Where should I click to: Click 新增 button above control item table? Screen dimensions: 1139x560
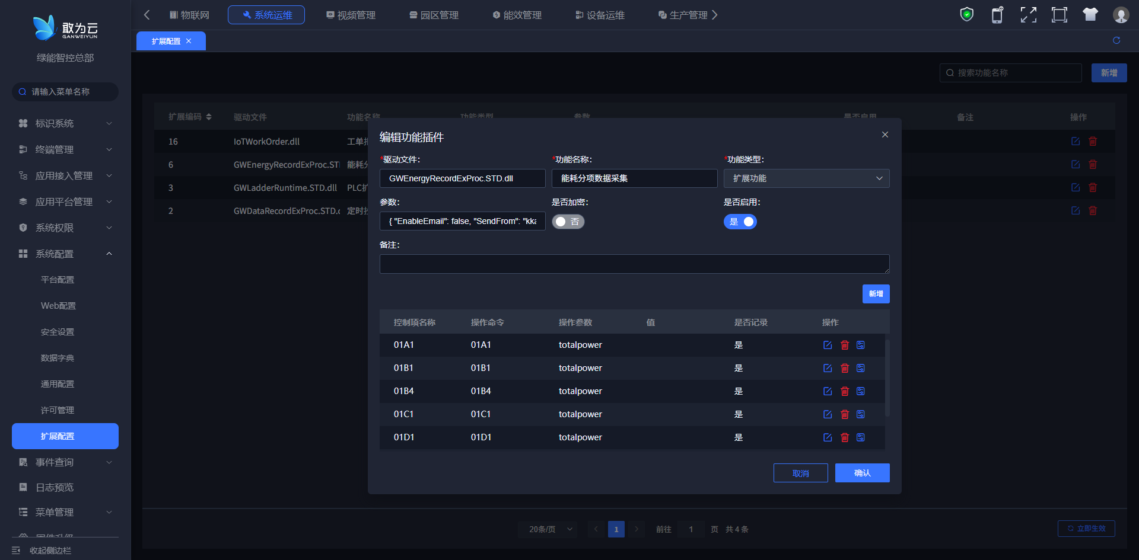pyautogui.click(x=876, y=294)
